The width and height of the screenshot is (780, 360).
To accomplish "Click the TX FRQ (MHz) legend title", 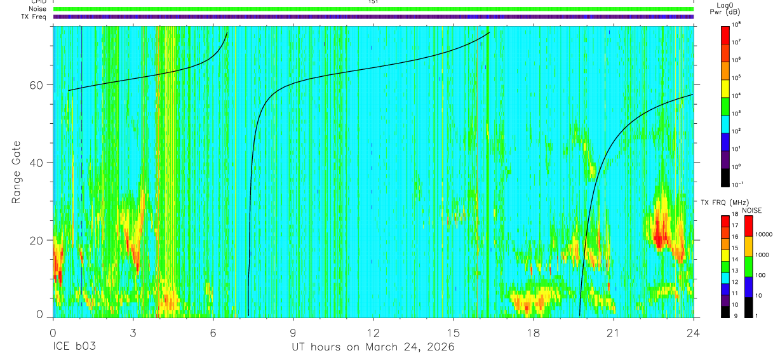I will click(x=724, y=203).
